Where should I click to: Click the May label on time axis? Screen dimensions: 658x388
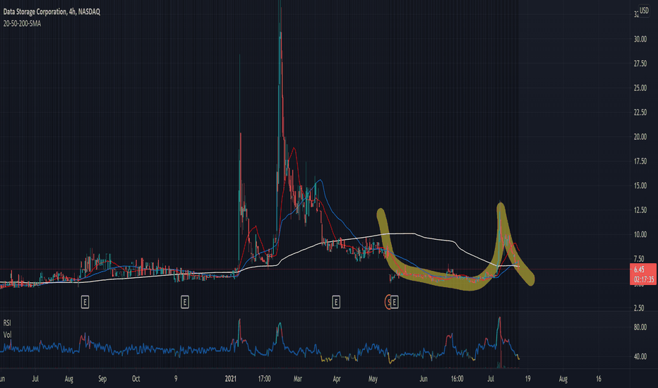373,379
